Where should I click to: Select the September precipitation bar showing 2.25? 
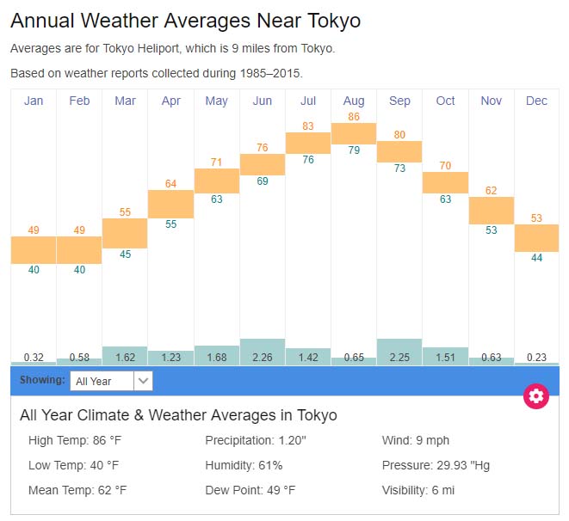click(x=399, y=351)
